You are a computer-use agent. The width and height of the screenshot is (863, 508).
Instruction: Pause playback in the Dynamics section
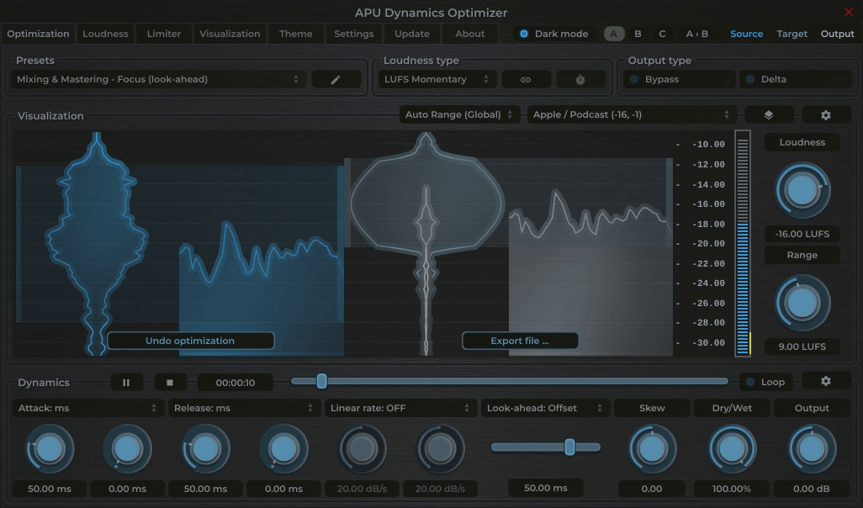126,381
